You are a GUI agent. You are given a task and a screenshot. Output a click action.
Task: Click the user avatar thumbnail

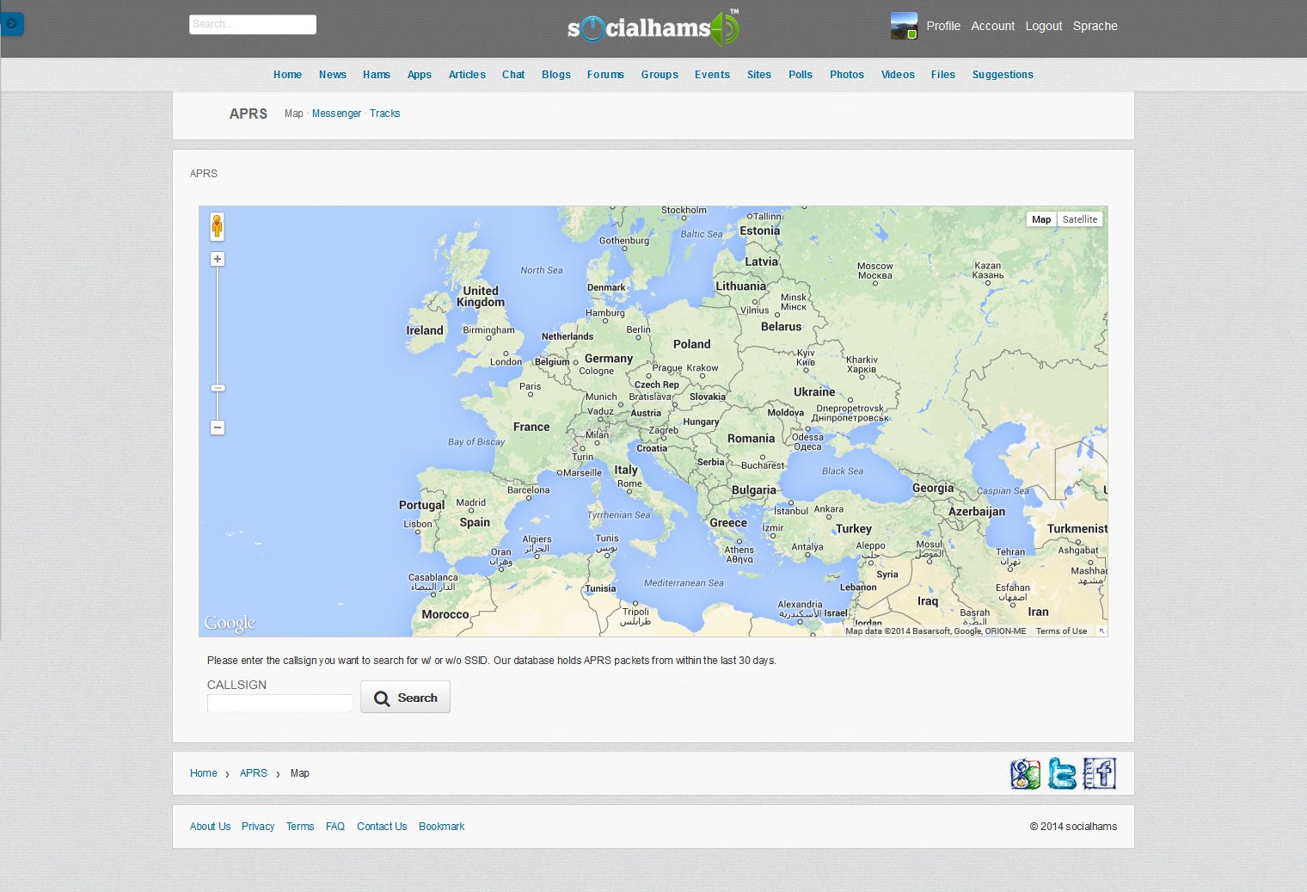coord(904,26)
